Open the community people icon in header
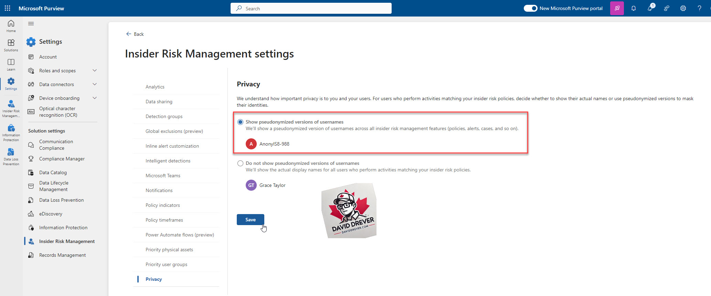This screenshot has height=296, width=711. 667,8
